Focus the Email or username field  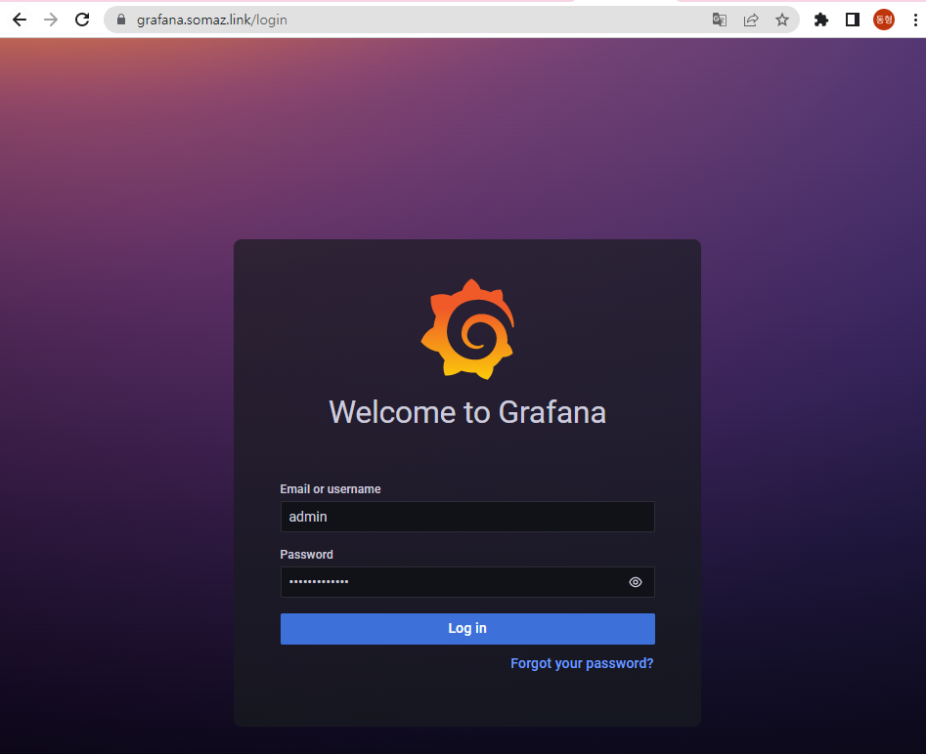coord(467,517)
